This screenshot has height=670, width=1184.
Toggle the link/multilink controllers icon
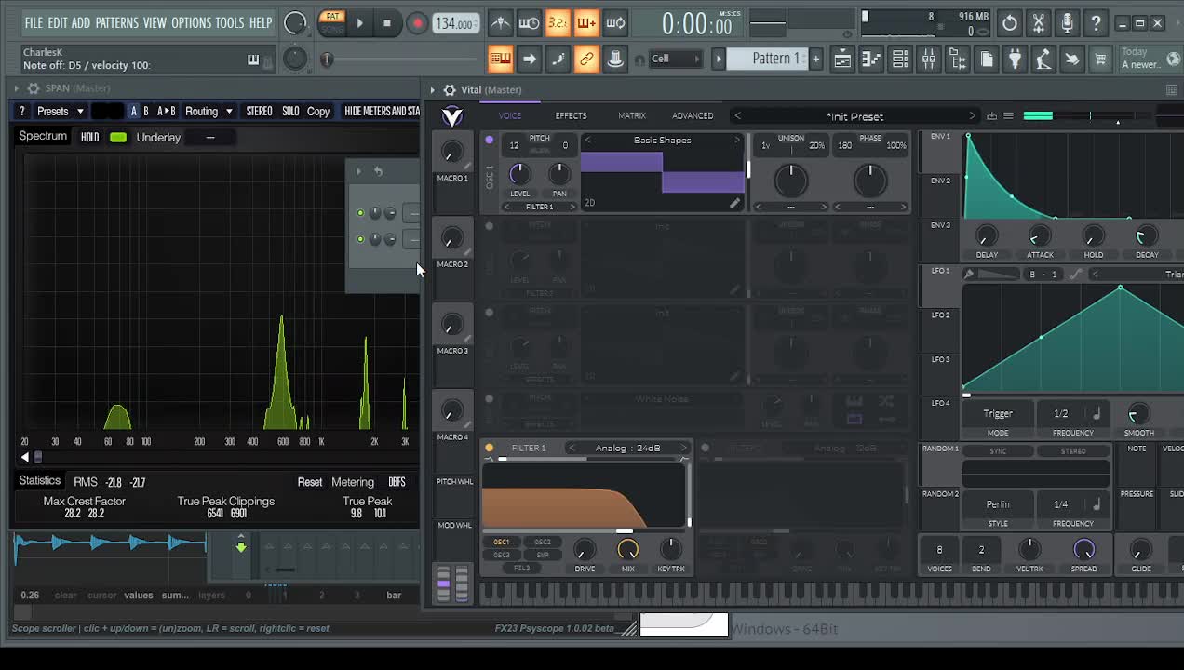pyautogui.click(x=586, y=59)
